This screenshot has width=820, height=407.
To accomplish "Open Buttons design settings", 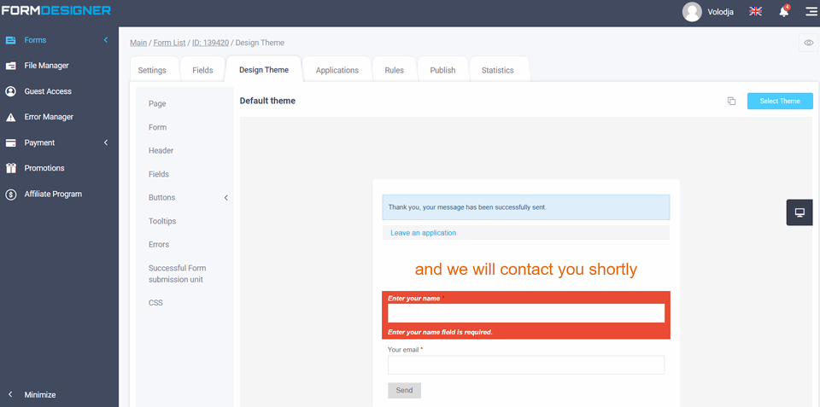I will click(161, 197).
